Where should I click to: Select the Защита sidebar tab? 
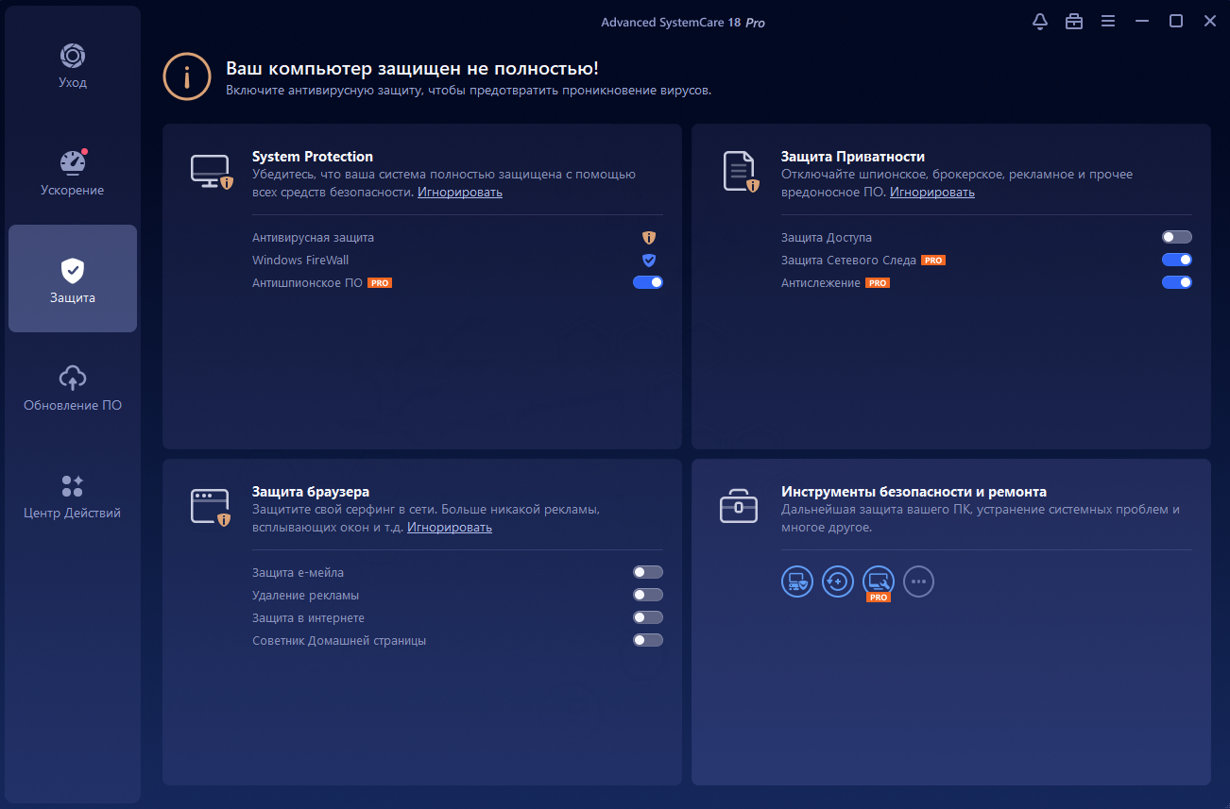pyautogui.click(x=73, y=279)
